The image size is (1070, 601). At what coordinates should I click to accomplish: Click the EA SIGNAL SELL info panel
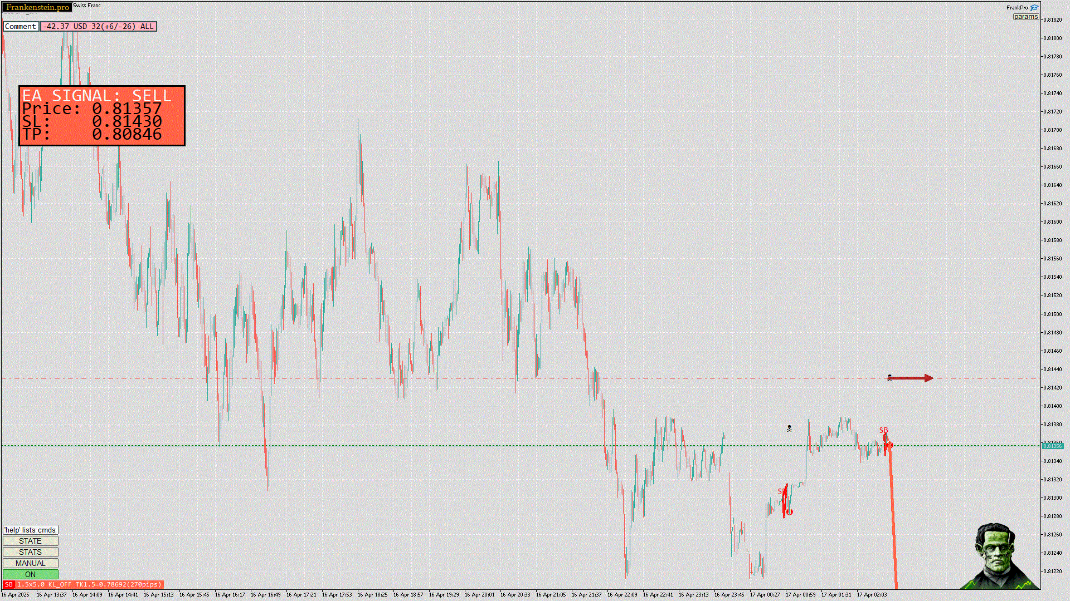click(x=101, y=116)
